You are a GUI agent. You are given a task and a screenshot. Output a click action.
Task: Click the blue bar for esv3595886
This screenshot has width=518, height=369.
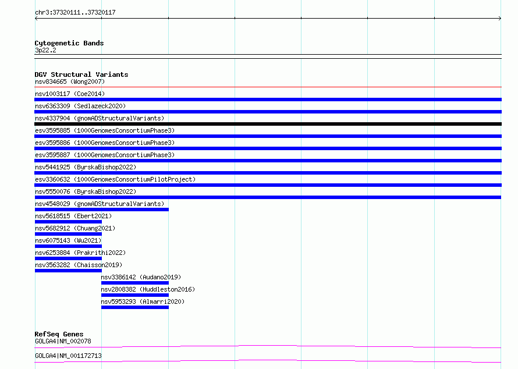[268, 148]
